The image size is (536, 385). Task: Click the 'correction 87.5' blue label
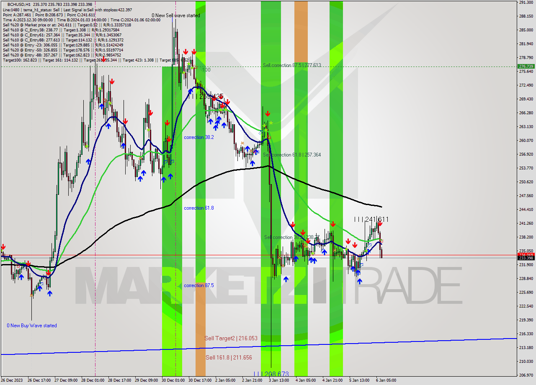coord(199,285)
